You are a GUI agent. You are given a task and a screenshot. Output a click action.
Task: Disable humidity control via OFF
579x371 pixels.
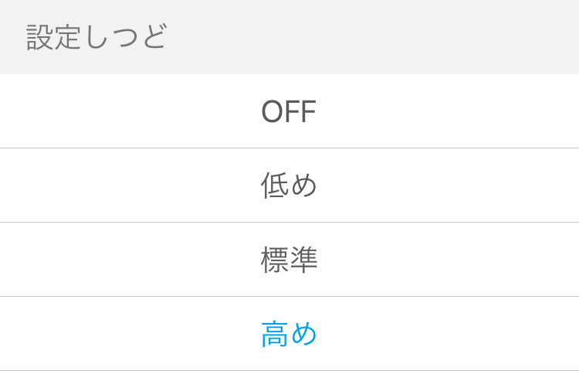tap(289, 111)
